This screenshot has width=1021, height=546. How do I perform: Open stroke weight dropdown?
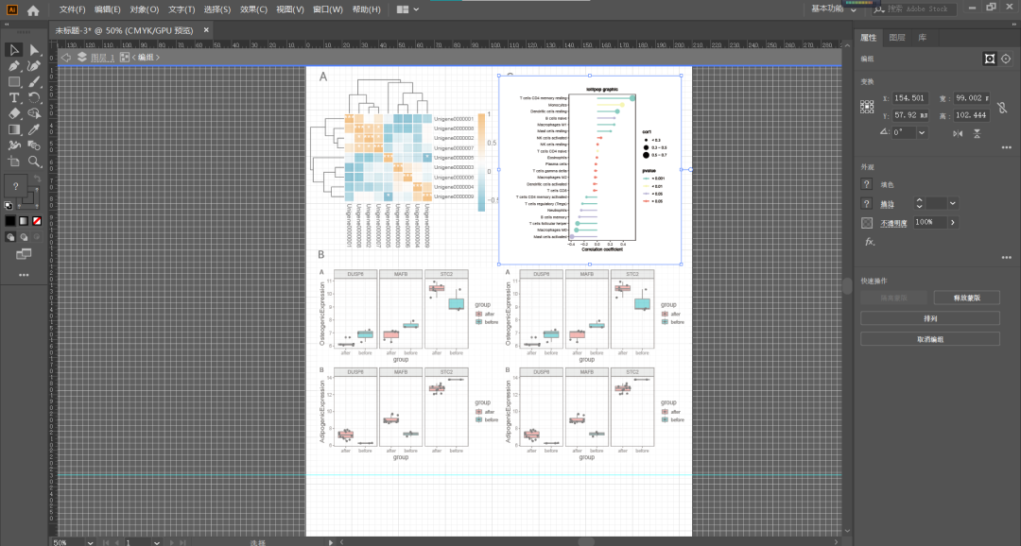click(953, 204)
